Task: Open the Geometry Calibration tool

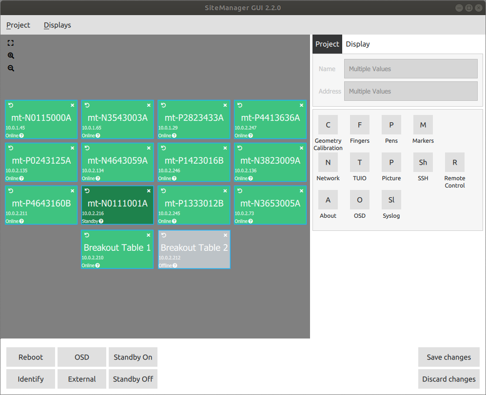Action: 328,125
